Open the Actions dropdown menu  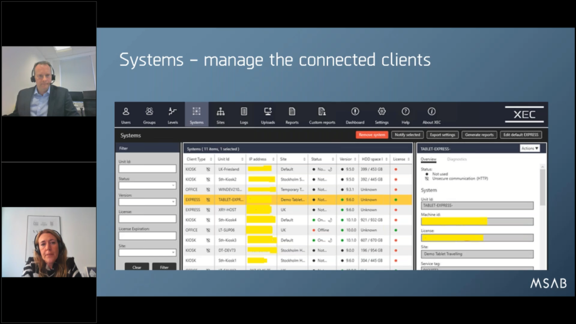click(530, 148)
